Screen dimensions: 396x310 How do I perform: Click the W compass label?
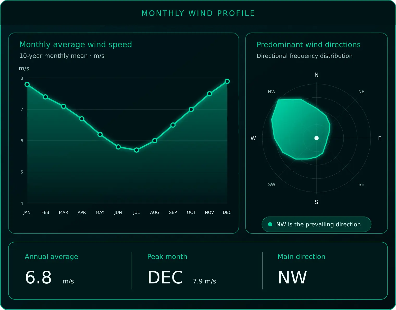click(253, 138)
